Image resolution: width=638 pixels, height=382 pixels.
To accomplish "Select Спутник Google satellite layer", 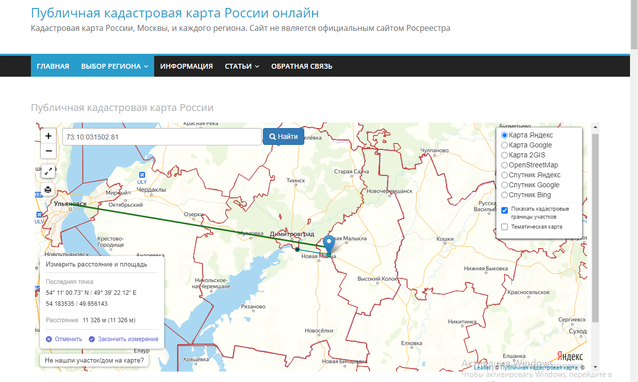I will coord(504,185).
